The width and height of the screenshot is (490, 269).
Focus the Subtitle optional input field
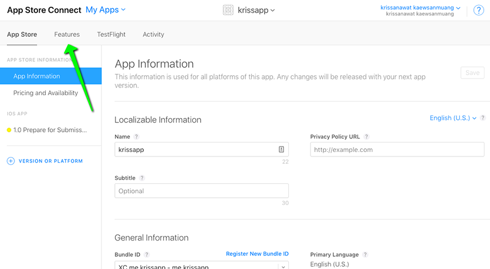[202, 190]
